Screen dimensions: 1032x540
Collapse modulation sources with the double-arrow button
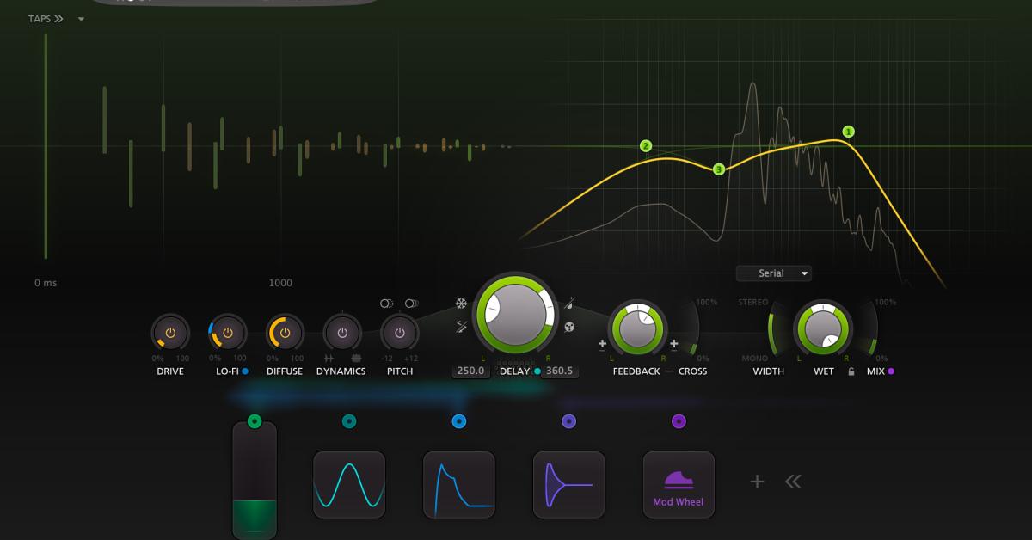(x=793, y=482)
